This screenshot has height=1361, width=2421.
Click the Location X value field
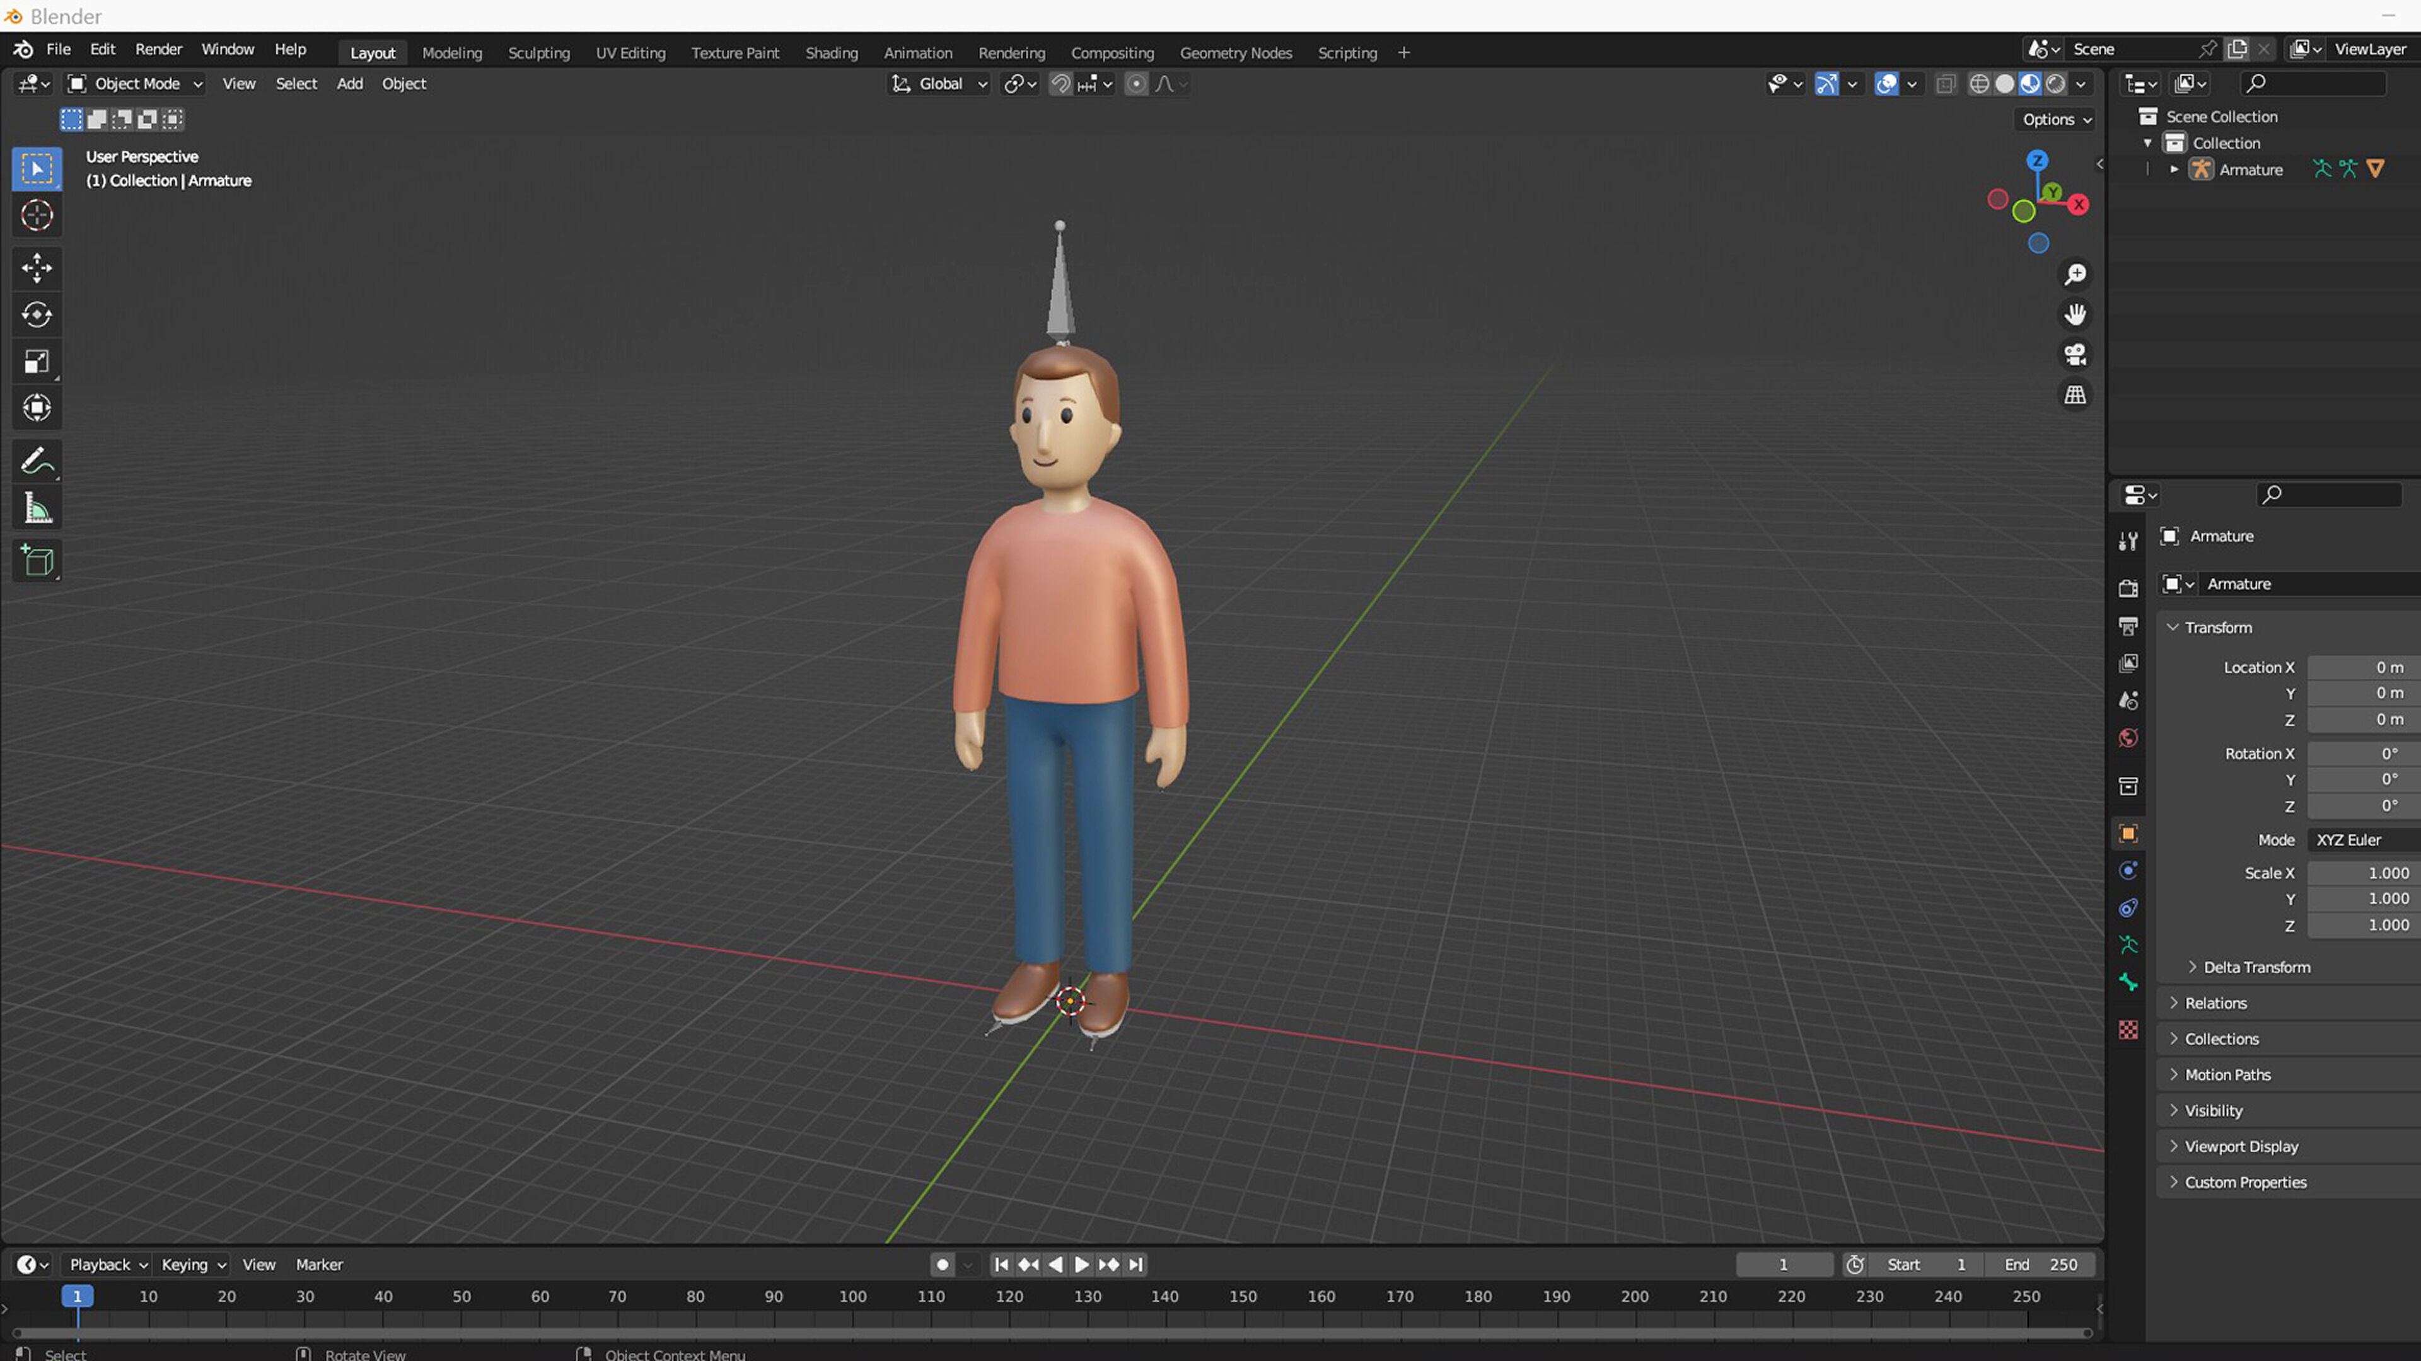(x=2363, y=668)
